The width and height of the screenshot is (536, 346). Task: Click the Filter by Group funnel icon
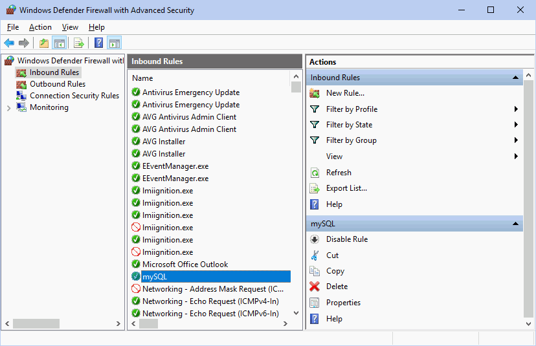[315, 140]
